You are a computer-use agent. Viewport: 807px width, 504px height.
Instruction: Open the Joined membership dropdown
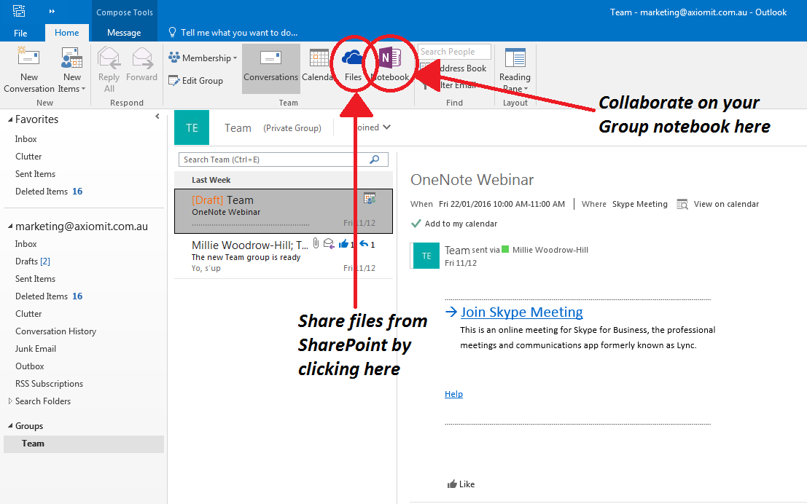(x=373, y=127)
